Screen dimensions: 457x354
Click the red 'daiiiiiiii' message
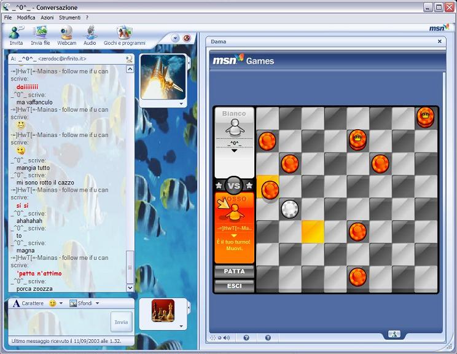(x=28, y=87)
